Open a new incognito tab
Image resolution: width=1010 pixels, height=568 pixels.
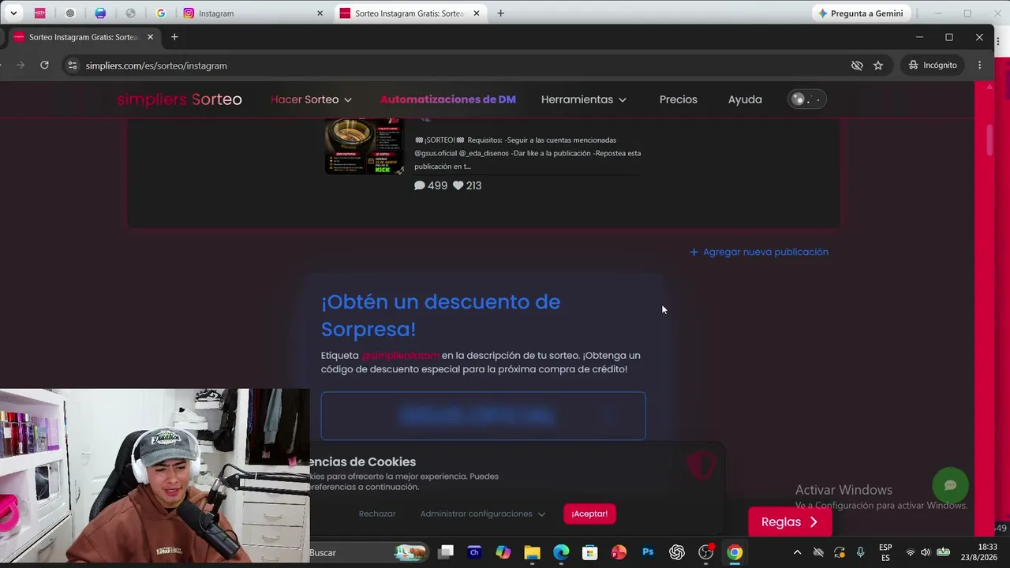[x=174, y=37]
